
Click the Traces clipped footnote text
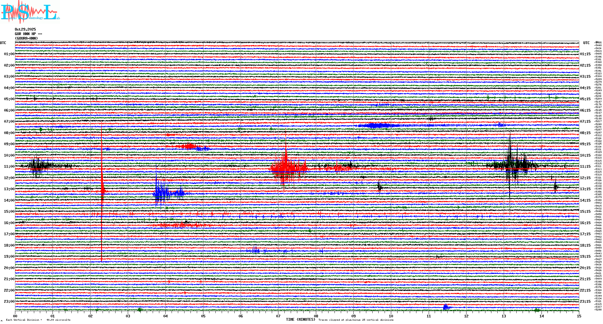(356, 320)
